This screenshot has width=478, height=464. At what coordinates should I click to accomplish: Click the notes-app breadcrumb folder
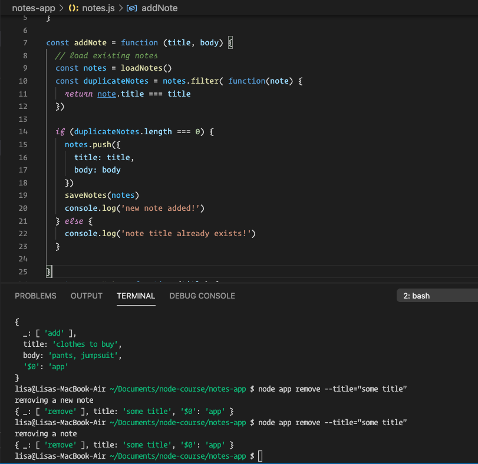(x=34, y=8)
